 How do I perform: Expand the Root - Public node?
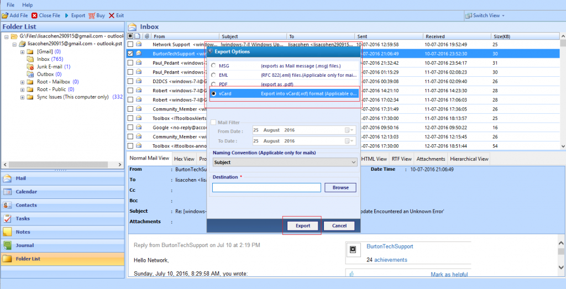tap(22, 90)
